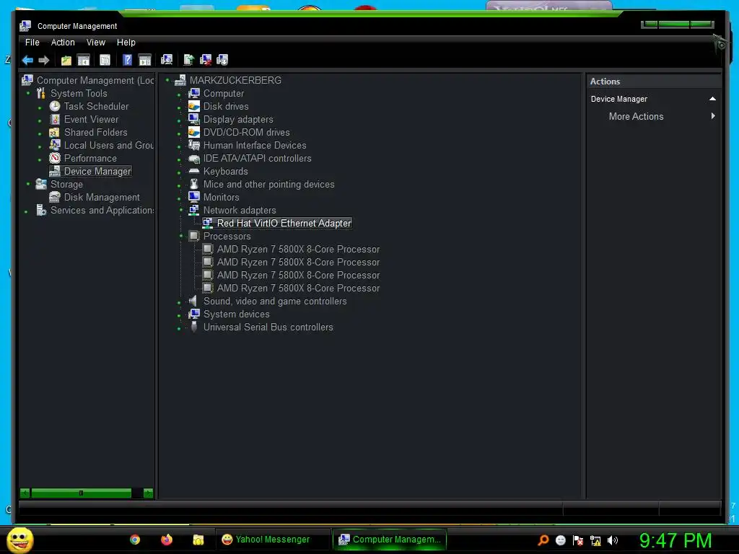
Task: Select the Disk Management icon
Action: (55, 197)
